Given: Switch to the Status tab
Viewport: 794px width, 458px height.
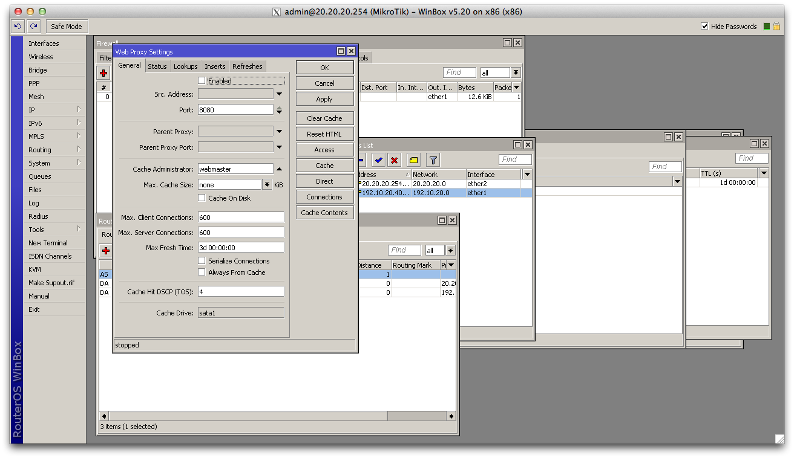Looking at the screenshot, I should [157, 66].
